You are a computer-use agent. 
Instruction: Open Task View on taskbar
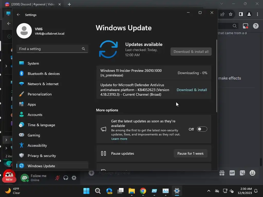(x=120, y=191)
